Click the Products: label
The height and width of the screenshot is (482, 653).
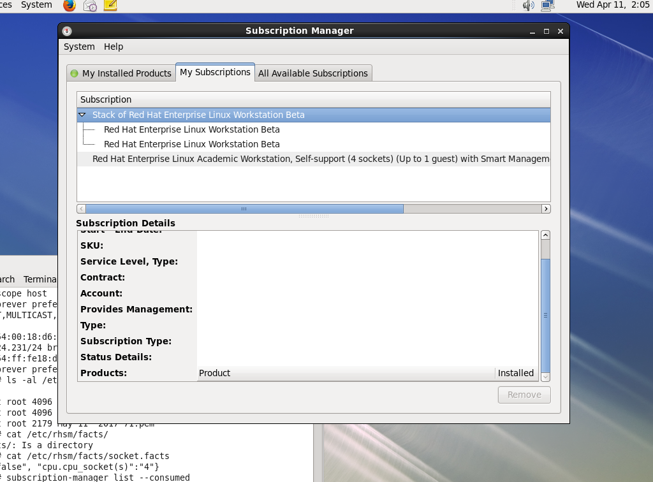pyautogui.click(x=103, y=373)
